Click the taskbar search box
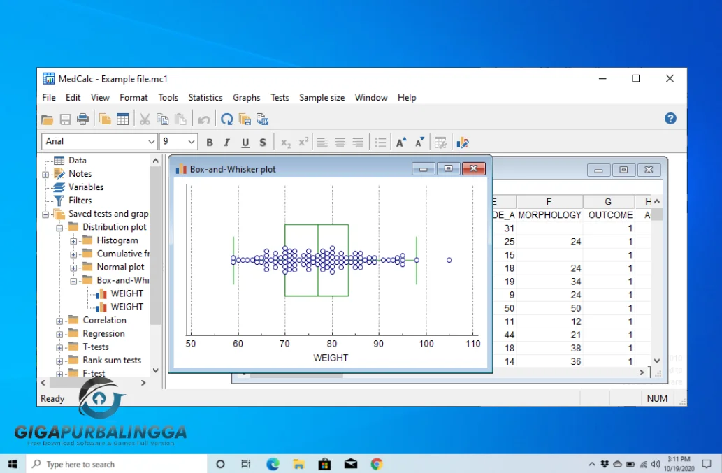 pyautogui.click(x=116, y=464)
